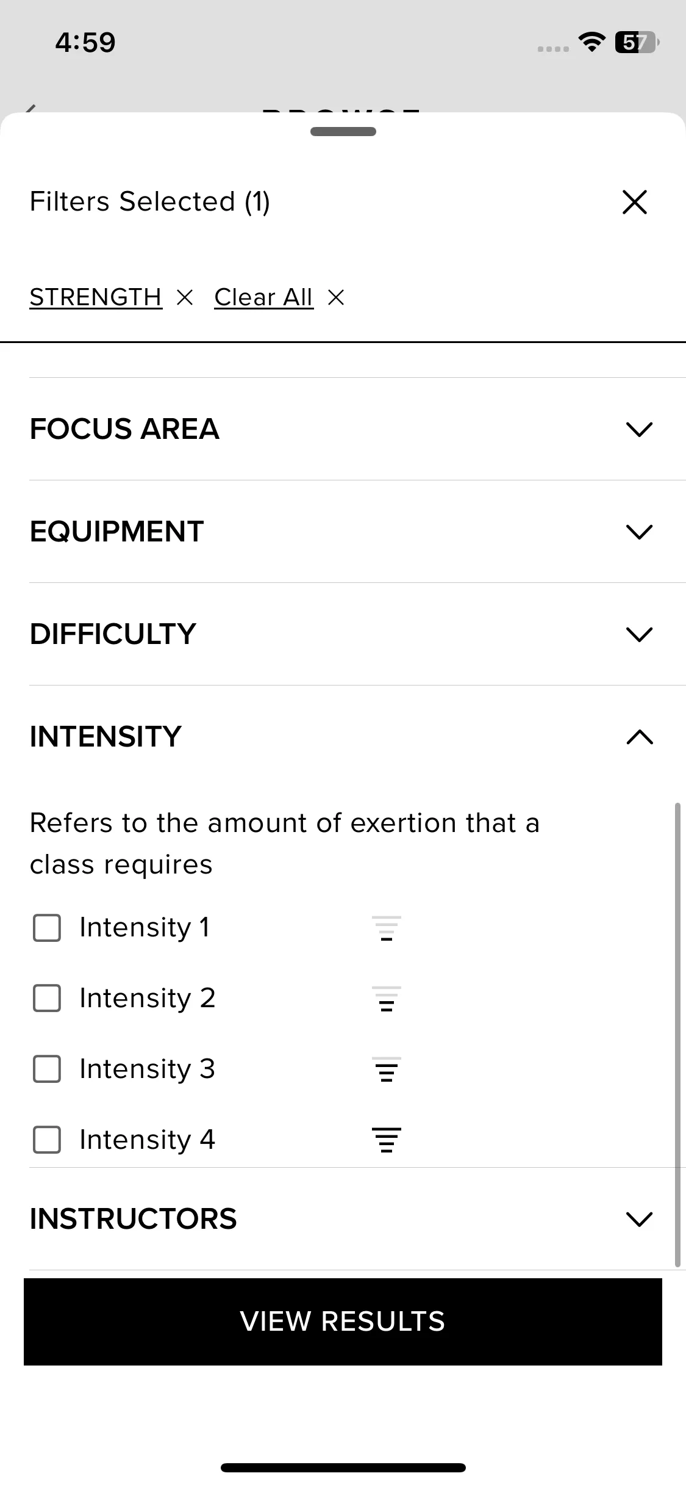Tap the Wi-Fi status icon

[x=591, y=42]
